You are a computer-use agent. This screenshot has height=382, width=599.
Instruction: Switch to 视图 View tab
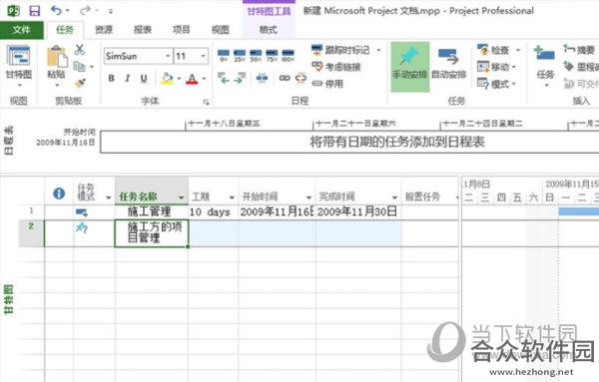click(221, 30)
